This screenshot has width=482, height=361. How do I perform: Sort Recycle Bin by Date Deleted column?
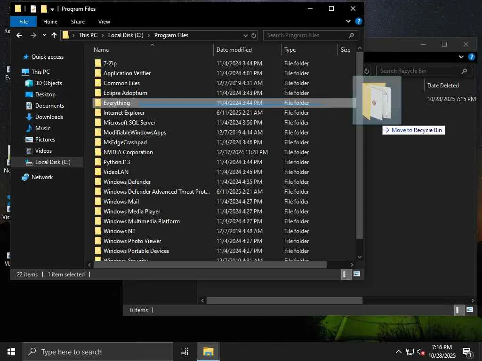(442, 86)
